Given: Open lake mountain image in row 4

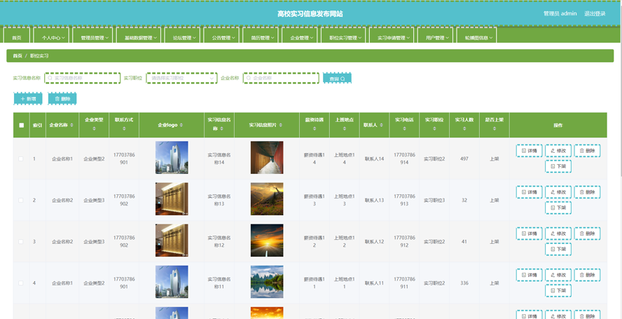Looking at the screenshot, I should point(267,282).
